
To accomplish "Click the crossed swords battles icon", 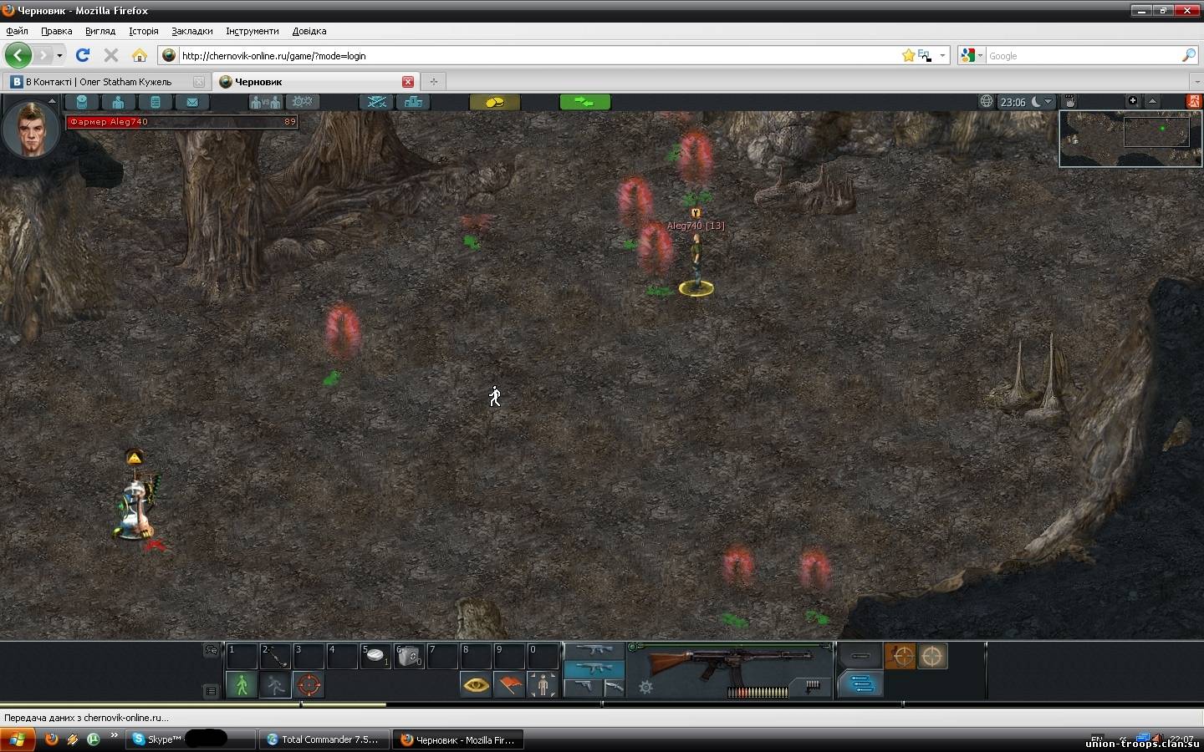I will [377, 102].
